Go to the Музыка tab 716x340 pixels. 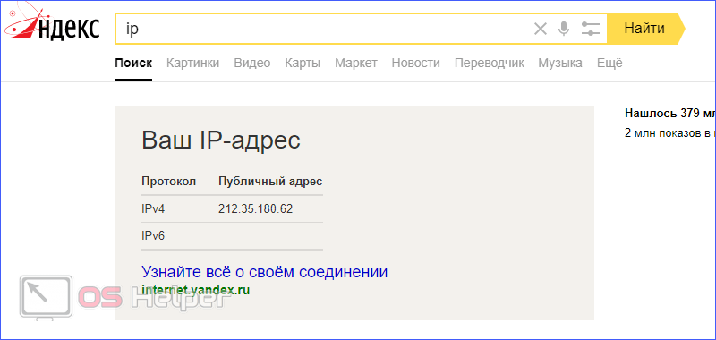coord(560,63)
